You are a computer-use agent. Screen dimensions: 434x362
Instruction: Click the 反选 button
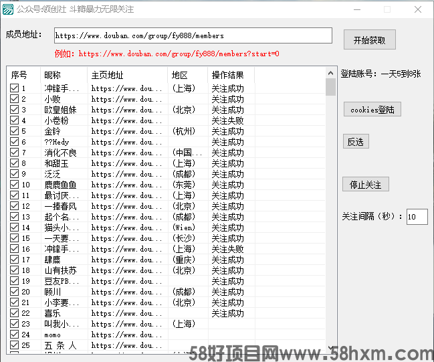click(x=356, y=142)
